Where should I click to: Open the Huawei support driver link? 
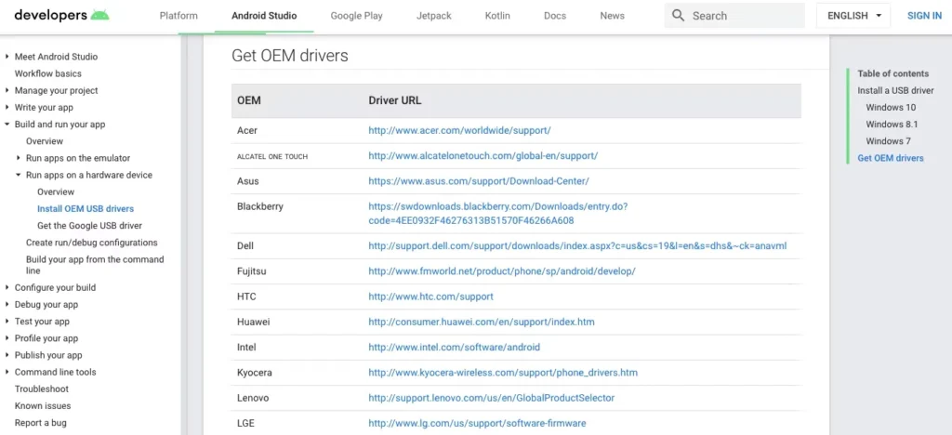tap(481, 323)
